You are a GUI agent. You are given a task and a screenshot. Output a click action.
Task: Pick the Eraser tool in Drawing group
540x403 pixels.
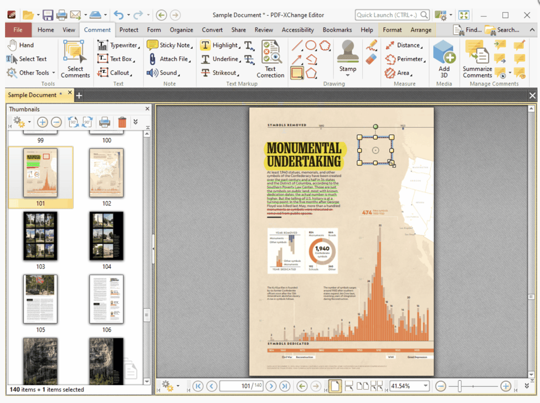coord(372,58)
